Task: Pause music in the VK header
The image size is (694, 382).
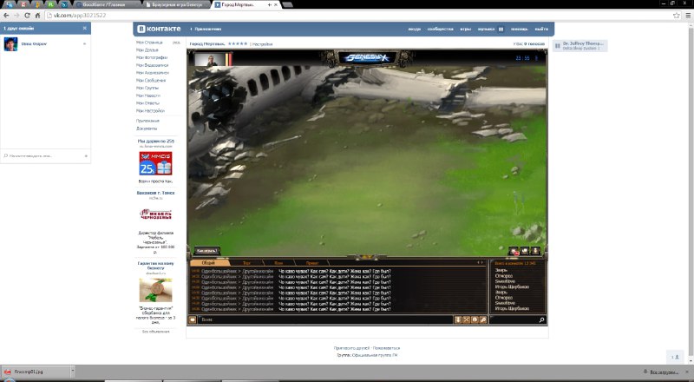Action: [501, 30]
